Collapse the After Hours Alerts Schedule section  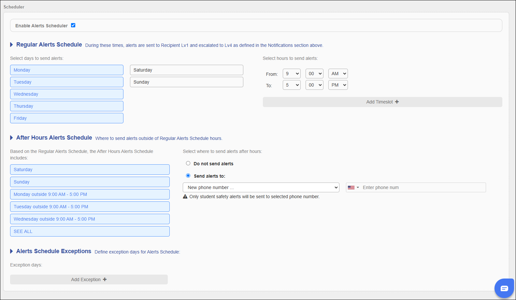pyautogui.click(x=11, y=138)
